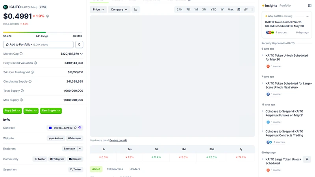The height and width of the screenshot is (177, 315).
Task: Click the bell price alert icon
Action: pyautogui.click(x=79, y=44)
